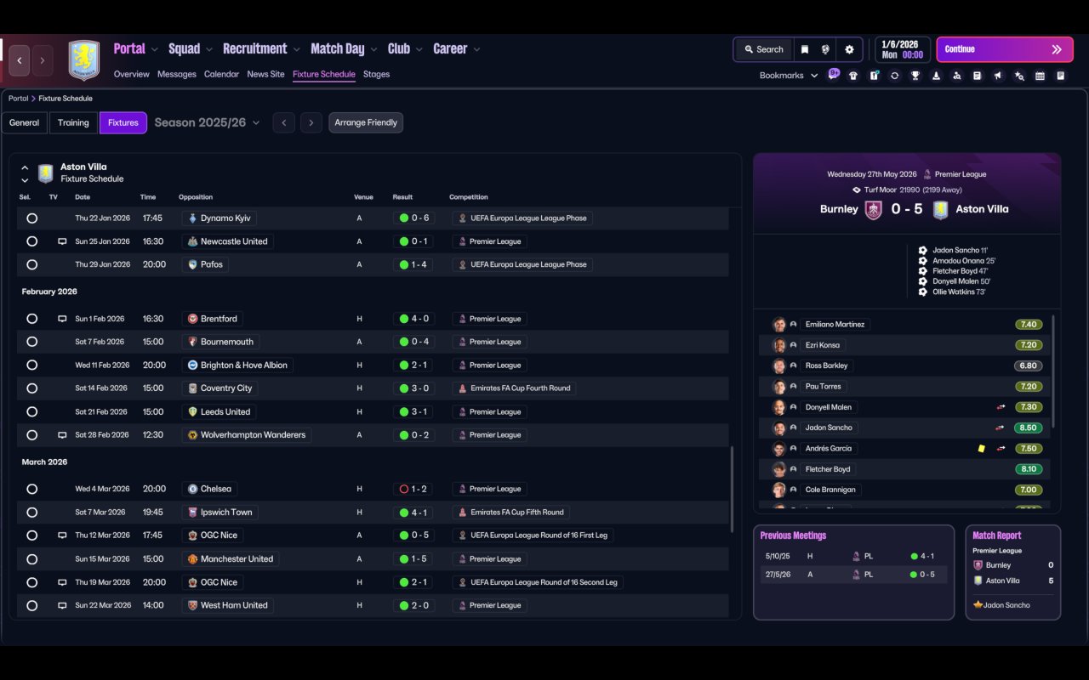Go to the next season with right arrow

pos(311,123)
